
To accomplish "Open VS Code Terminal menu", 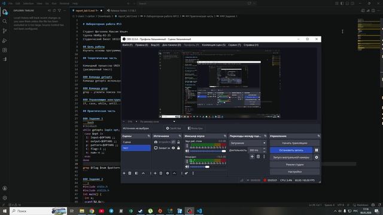I will pos(65,4).
